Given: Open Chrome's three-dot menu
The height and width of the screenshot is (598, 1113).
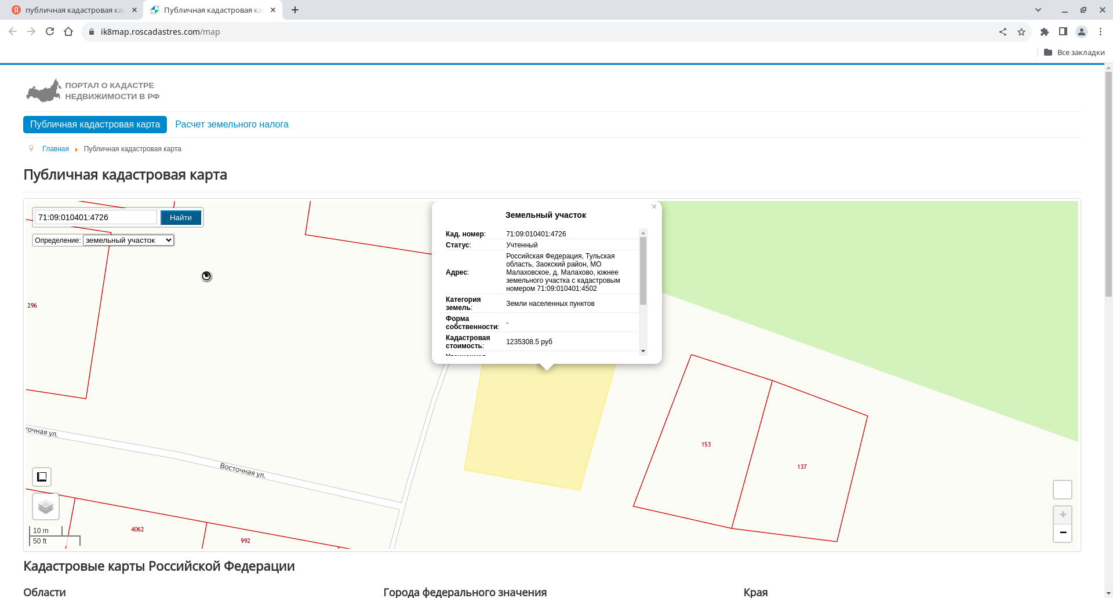Looking at the screenshot, I should [x=1100, y=32].
